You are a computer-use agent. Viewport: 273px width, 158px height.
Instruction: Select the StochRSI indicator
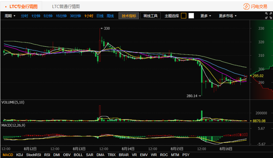tap(34, 155)
